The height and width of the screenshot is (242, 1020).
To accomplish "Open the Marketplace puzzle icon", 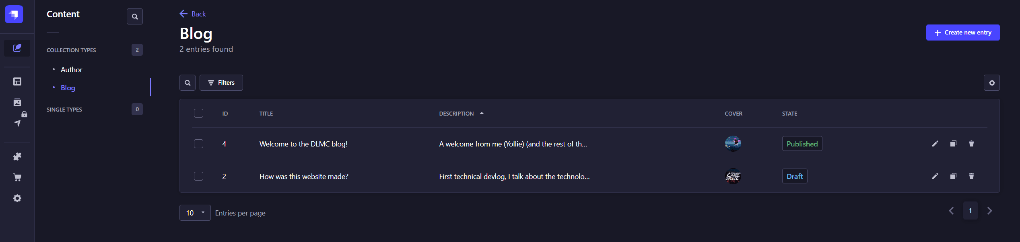I will pyautogui.click(x=17, y=157).
